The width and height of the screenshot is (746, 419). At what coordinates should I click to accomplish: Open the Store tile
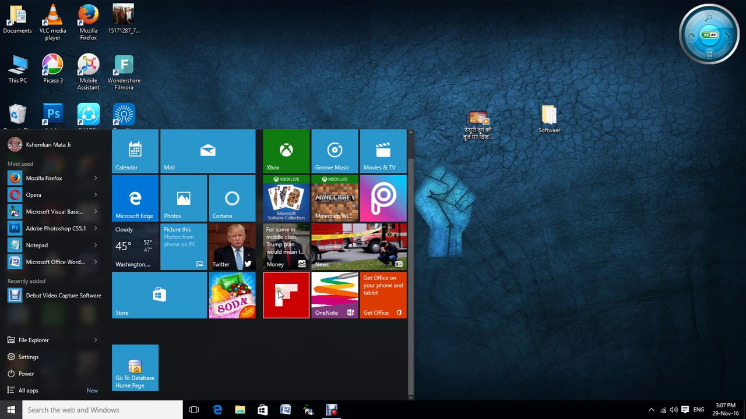tap(159, 295)
